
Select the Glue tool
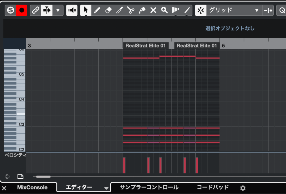pos(142,11)
